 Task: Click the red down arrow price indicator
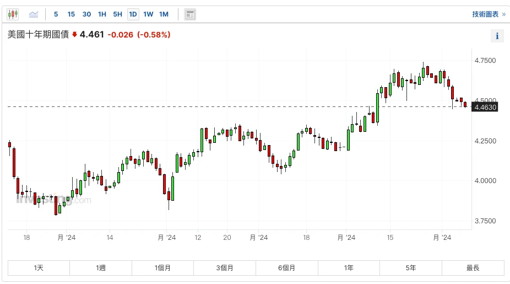tap(74, 35)
